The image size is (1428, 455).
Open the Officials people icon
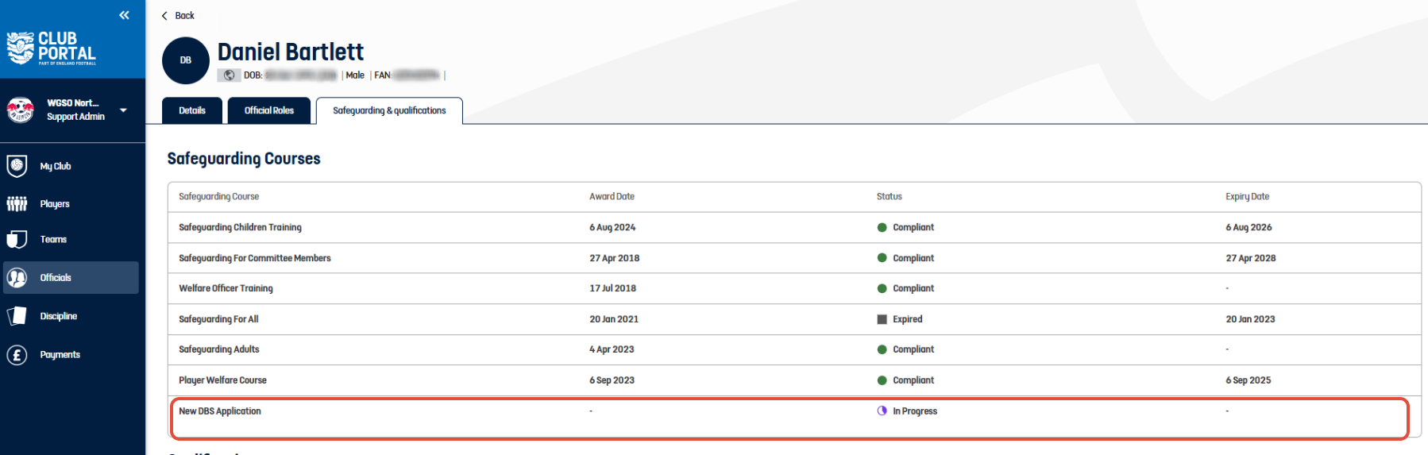tap(17, 278)
